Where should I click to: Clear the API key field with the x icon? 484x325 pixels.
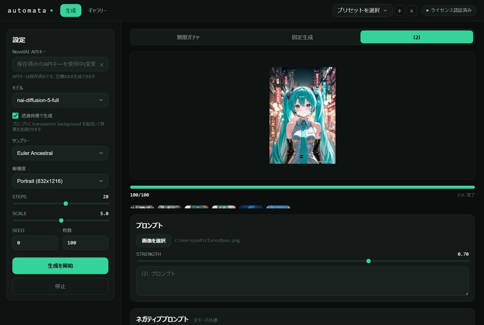[x=102, y=65]
